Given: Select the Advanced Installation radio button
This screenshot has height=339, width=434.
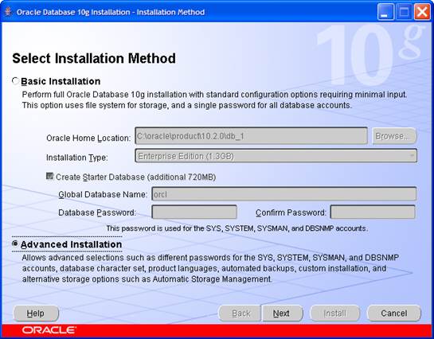Looking at the screenshot, I should click(x=15, y=244).
